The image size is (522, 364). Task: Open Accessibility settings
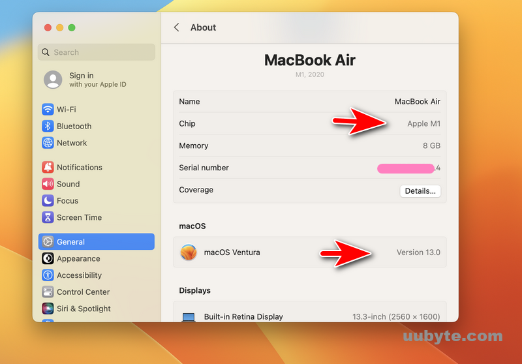click(97, 275)
